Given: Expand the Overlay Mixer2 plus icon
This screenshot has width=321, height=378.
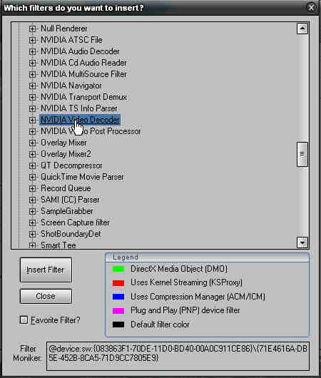Looking at the screenshot, I should tap(32, 154).
